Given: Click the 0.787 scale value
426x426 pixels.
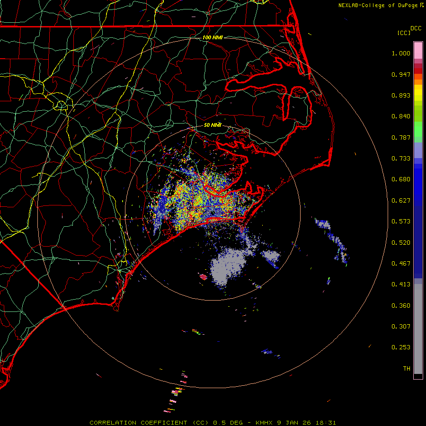Looking at the screenshot, I should point(401,137).
